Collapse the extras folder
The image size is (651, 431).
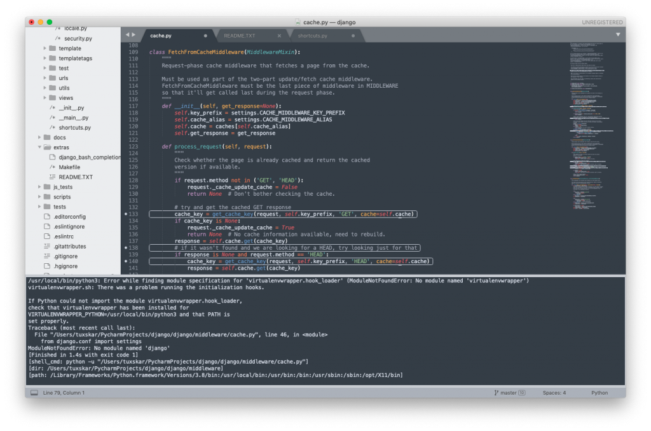click(x=39, y=147)
